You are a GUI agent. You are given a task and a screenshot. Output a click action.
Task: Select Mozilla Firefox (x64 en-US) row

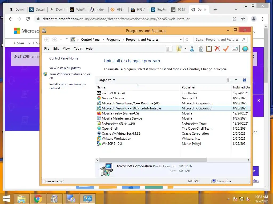click(x=173, y=113)
